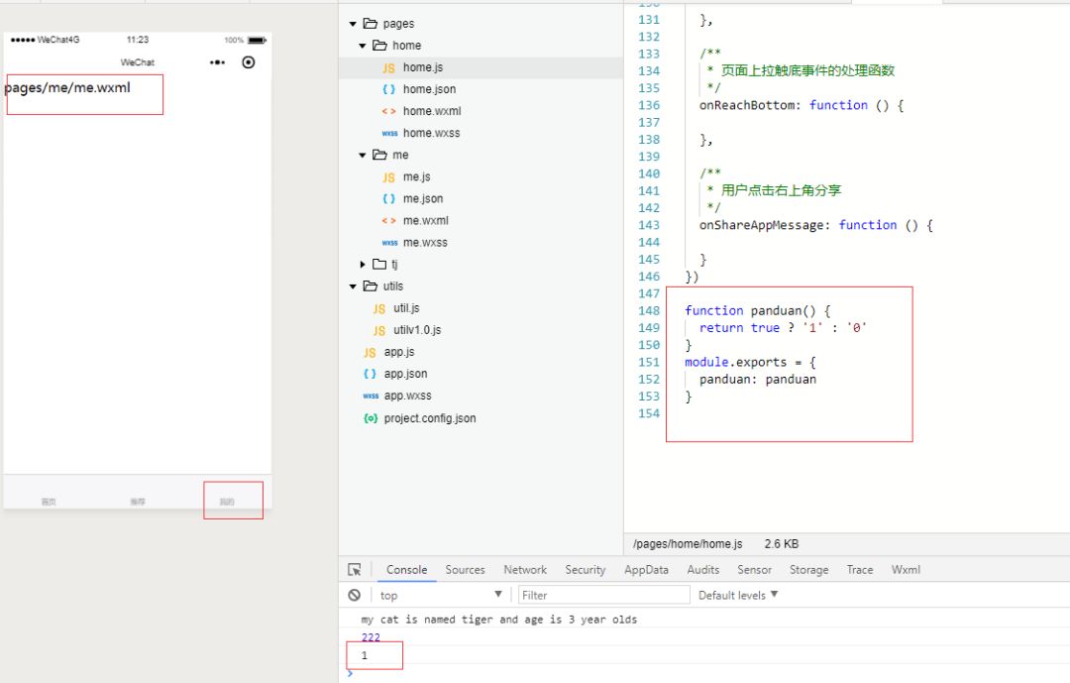Collapse the utils folder arrow
Image resolution: width=1070 pixels, height=683 pixels.
[x=353, y=286]
